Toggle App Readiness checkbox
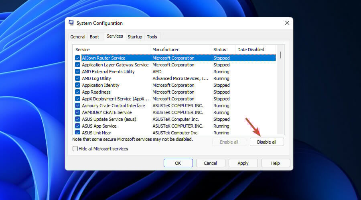This screenshot has height=200, width=361. coord(77,92)
